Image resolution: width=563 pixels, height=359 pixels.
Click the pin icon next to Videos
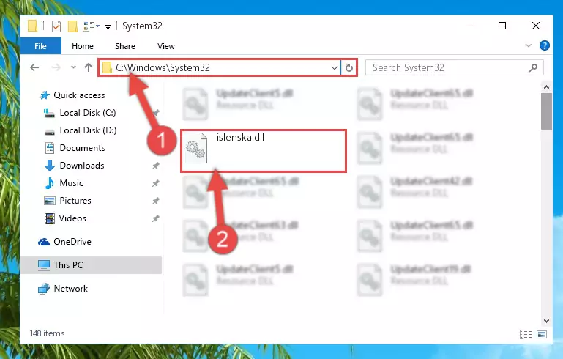155,218
